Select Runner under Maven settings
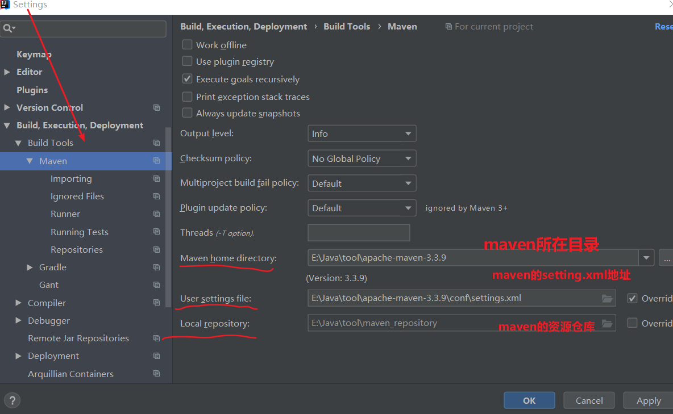This screenshot has height=414, width=673. click(x=65, y=214)
